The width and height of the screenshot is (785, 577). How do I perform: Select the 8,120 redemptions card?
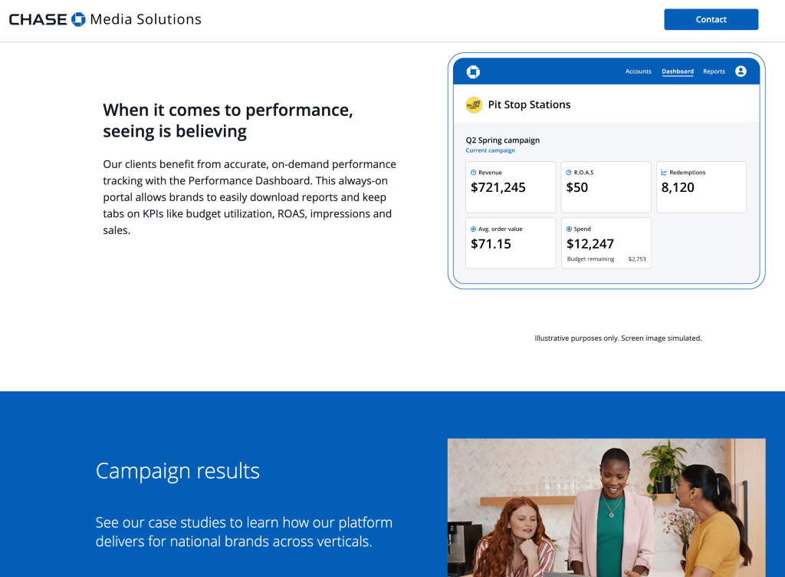(x=701, y=187)
